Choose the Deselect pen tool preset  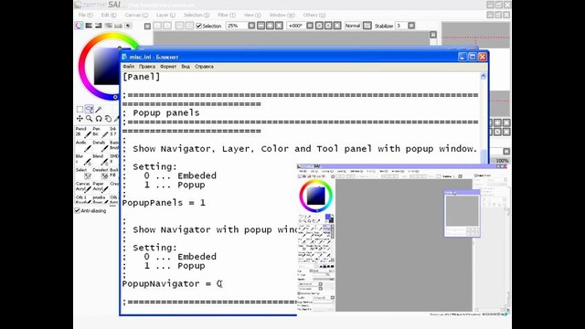point(100,174)
